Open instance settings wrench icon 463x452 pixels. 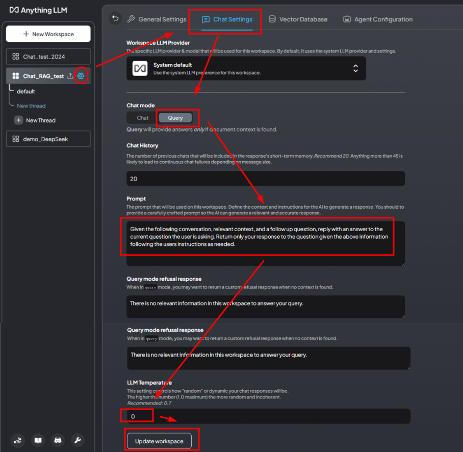coord(78,440)
